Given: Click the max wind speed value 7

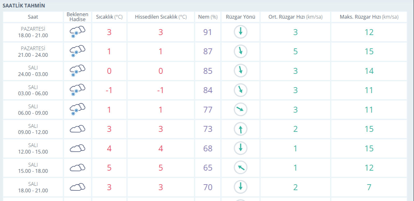Looking at the screenshot, I should 369,187.
